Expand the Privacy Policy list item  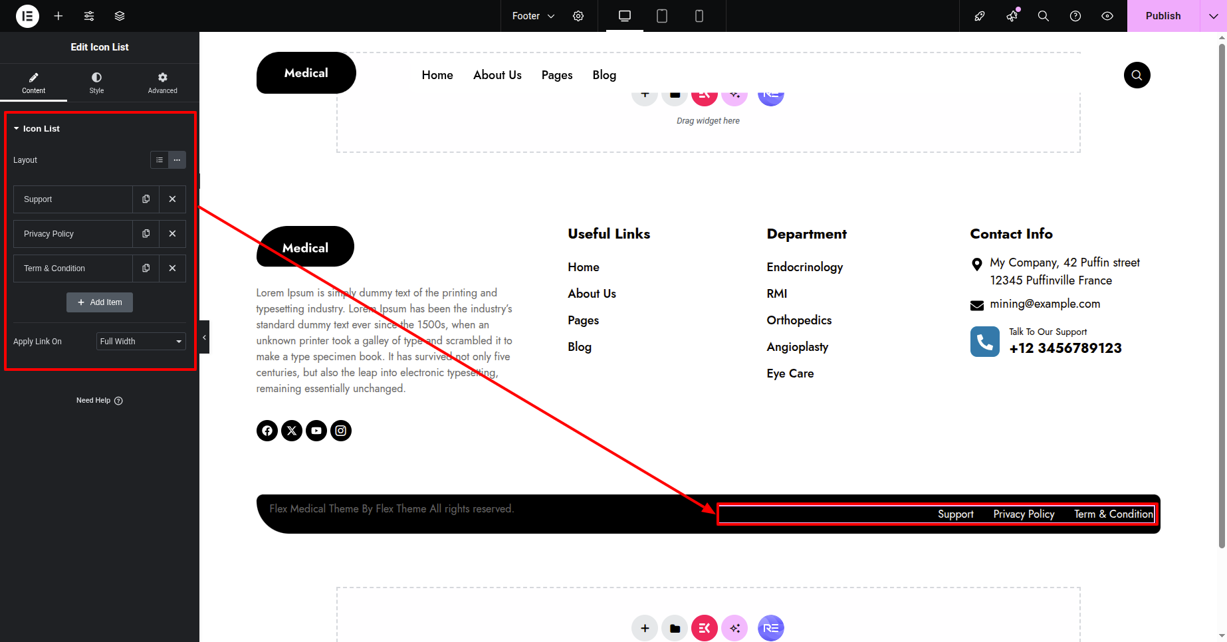click(x=73, y=234)
